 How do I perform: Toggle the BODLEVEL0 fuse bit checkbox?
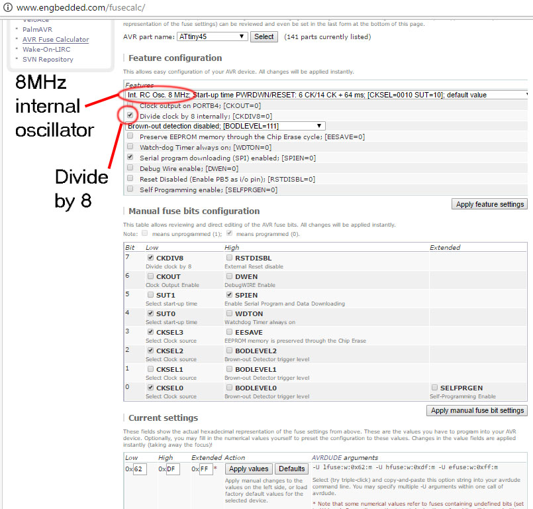tap(230, 387)
